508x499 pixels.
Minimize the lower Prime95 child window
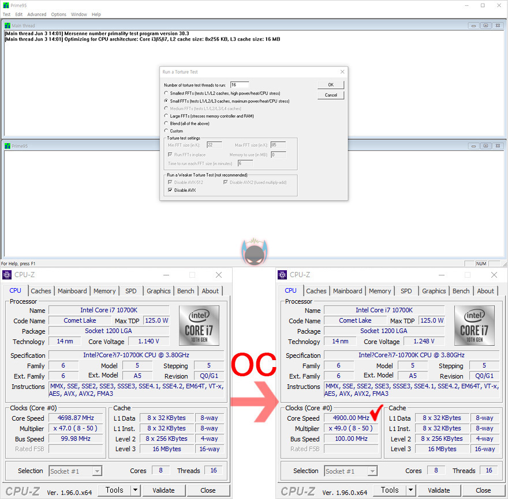(x=473, y=146)
